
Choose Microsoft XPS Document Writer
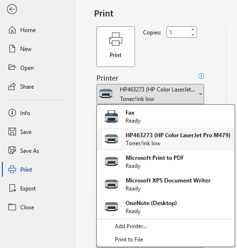tap(166, 184)
